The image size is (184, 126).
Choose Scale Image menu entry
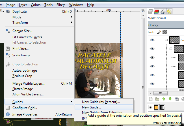coord(39,55)
